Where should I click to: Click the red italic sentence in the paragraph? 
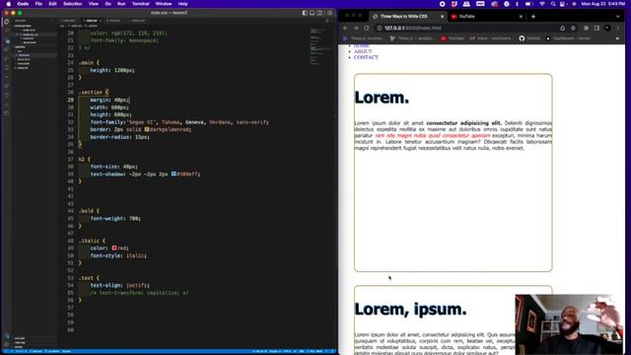pyautogui.click(x=433, y=136)
